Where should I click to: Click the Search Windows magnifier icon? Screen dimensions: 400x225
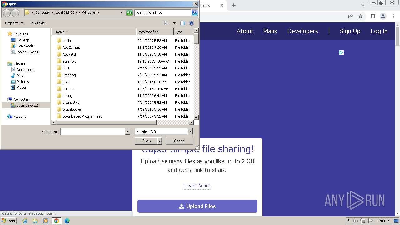pyautogui.click(x=195, y=13)
